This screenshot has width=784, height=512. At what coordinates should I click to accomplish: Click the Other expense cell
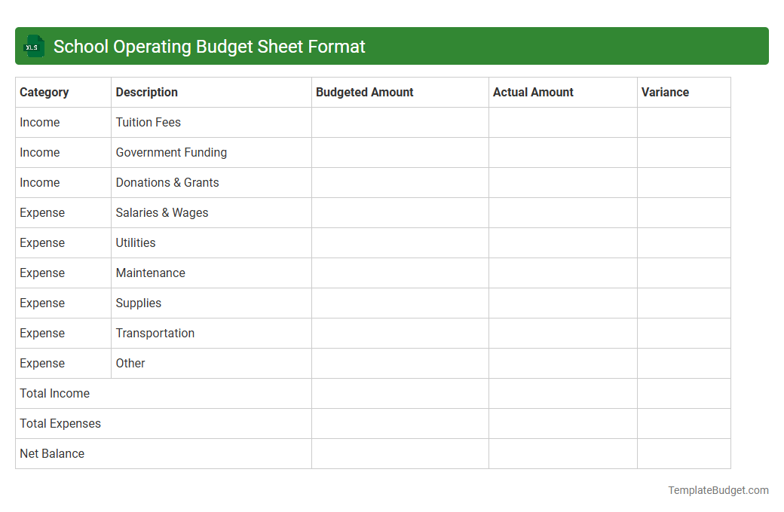coord(130,363)
